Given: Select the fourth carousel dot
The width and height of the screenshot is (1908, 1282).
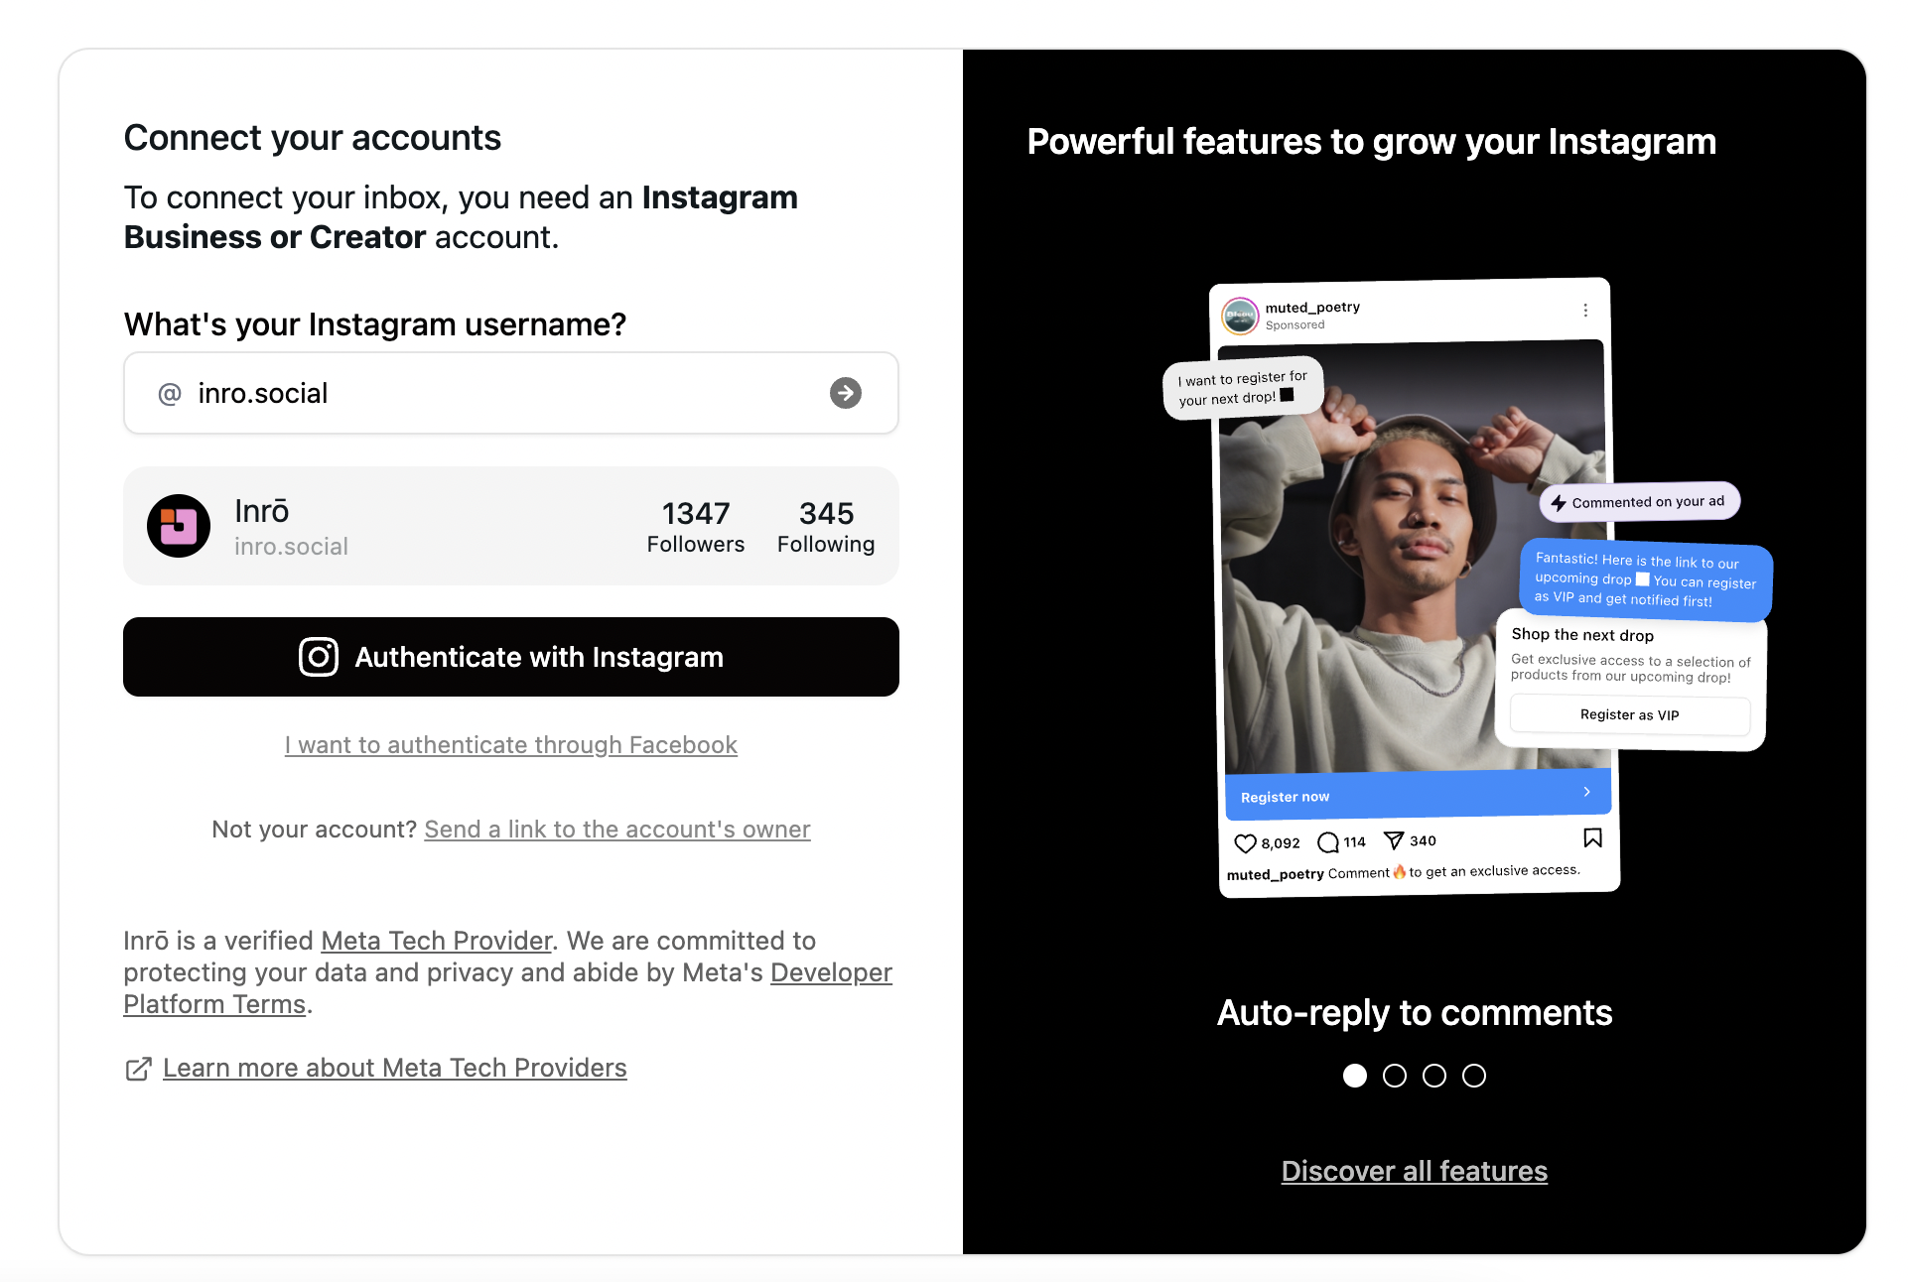Looking at the screenshot, I should click(x=1474, y=1075).
